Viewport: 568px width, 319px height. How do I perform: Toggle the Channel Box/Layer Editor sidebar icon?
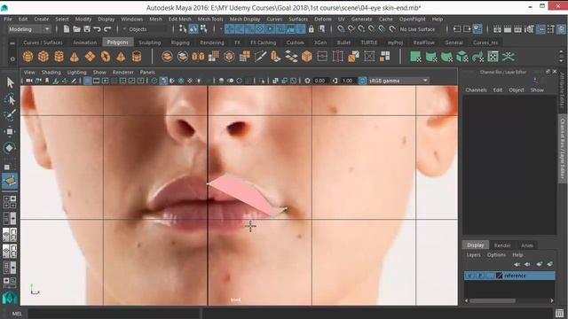tap(561, 29)
